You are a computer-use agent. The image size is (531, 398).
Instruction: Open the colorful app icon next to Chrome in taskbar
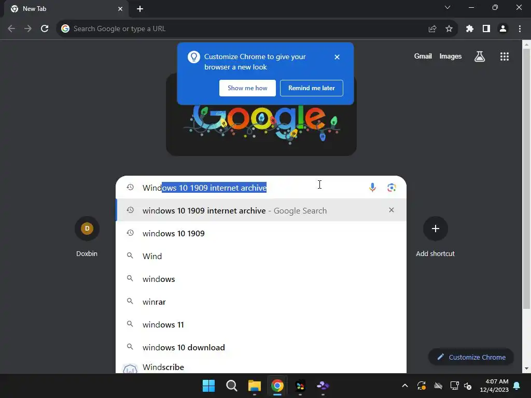(300, 386)
